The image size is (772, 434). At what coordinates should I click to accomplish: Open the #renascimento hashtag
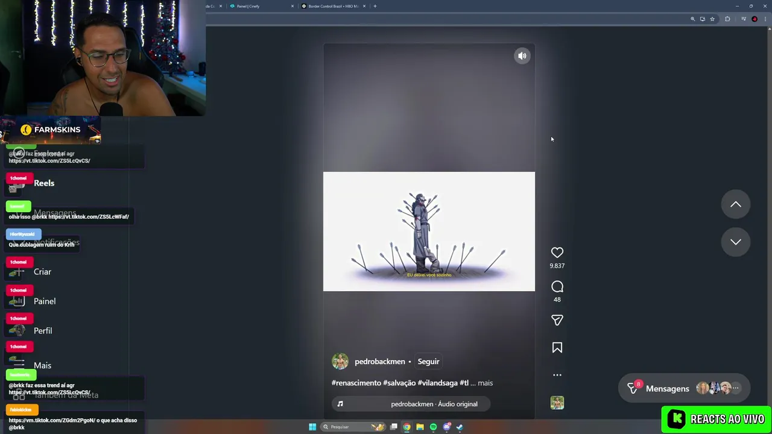[x=356, y=383]
